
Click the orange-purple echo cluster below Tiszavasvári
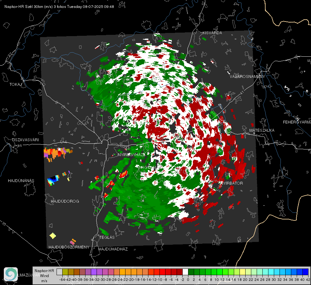[x=57, y=154]
